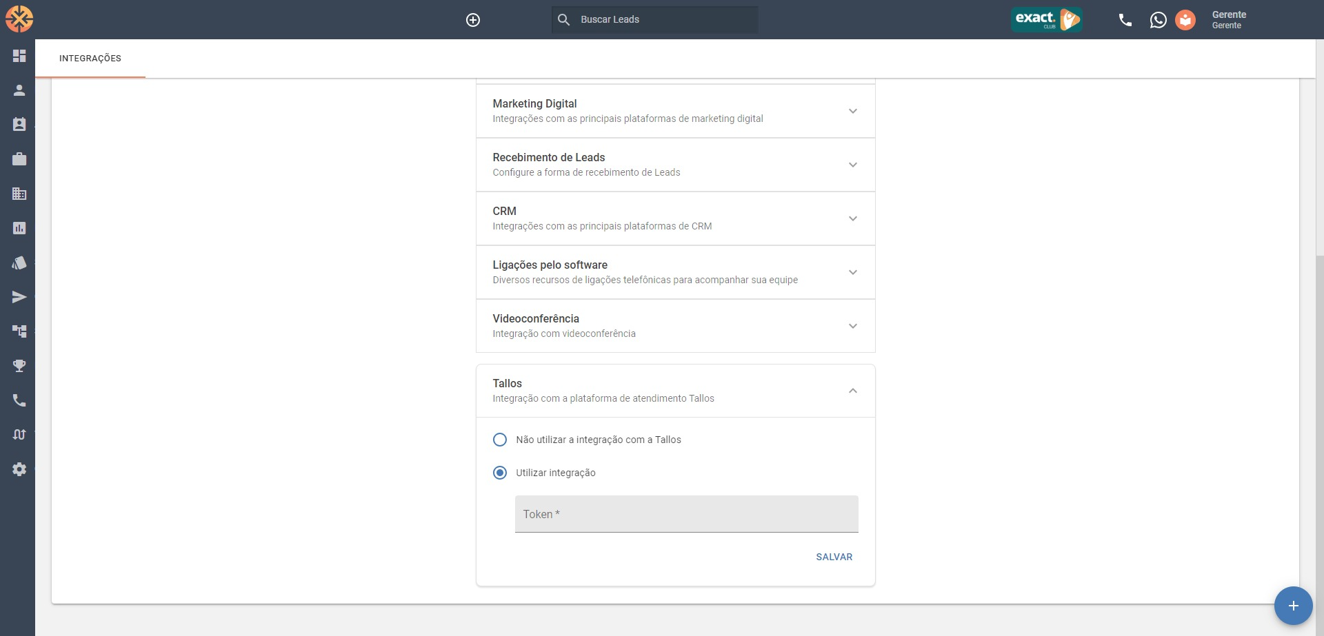1324x636 pixels.
Task: Focus the Token input field
Action: pos(687,514)
